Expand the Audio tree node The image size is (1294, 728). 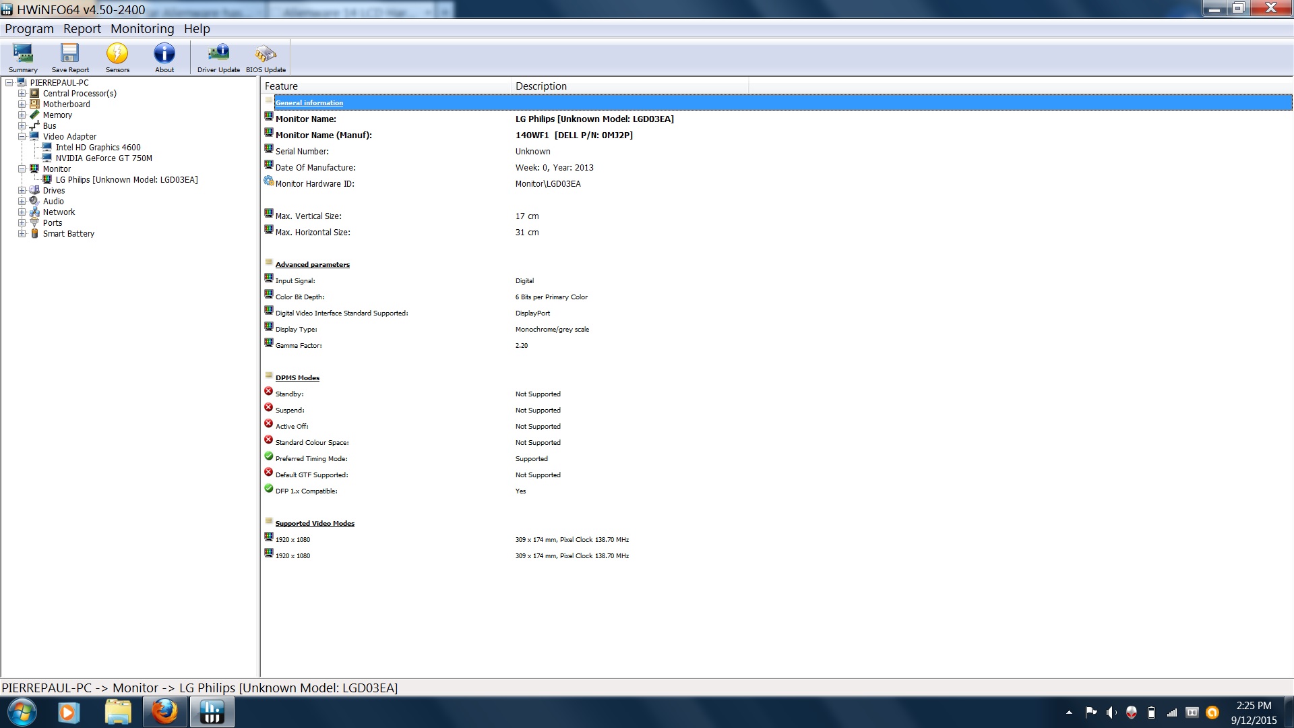(x=22, y=202)
